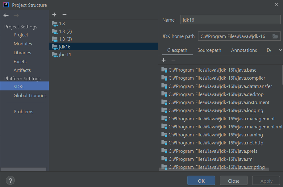Switch to the Annotations tab
The height and width of the screenshot is (187, 283).
click(244, 50)
